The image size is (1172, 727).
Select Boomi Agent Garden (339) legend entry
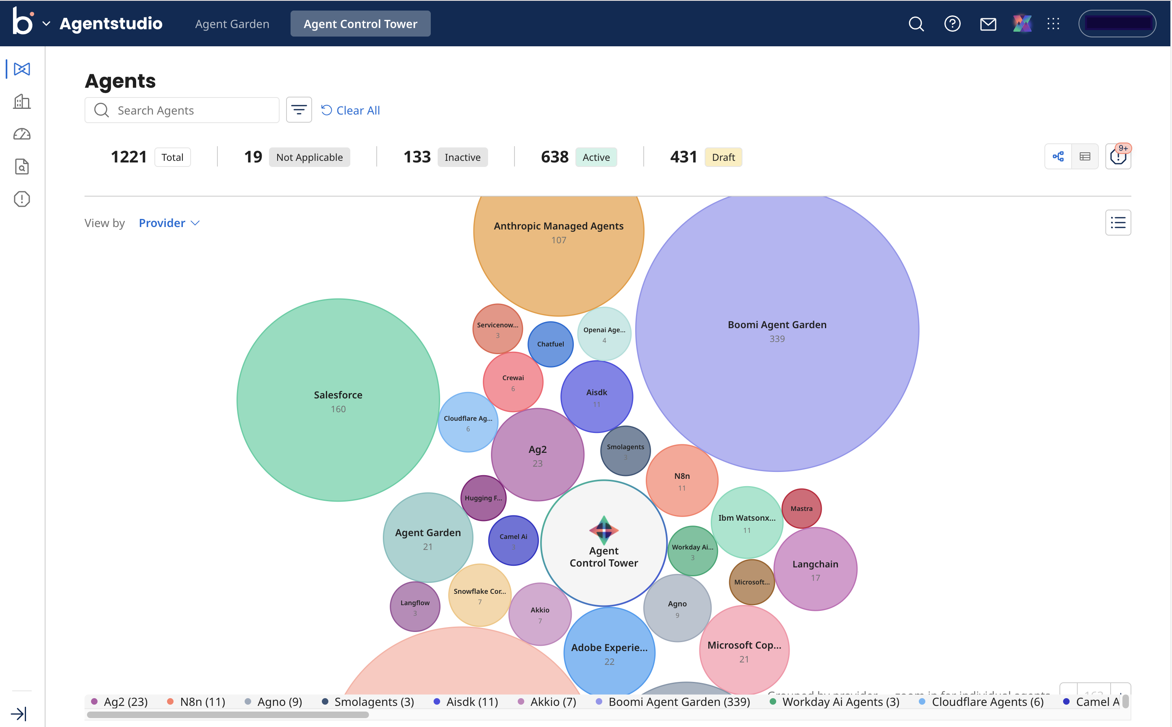pos(673,701)
